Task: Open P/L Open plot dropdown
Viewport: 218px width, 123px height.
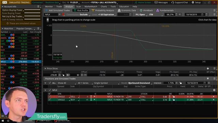Action: [x=141, y=14]
